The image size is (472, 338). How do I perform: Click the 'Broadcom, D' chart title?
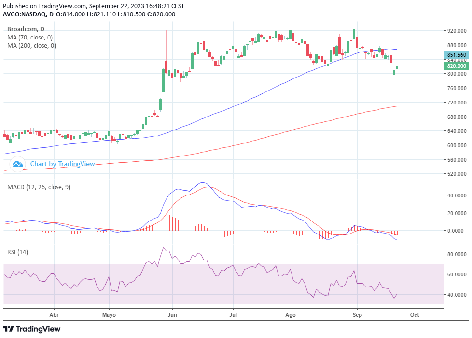[x=26, y=29]
